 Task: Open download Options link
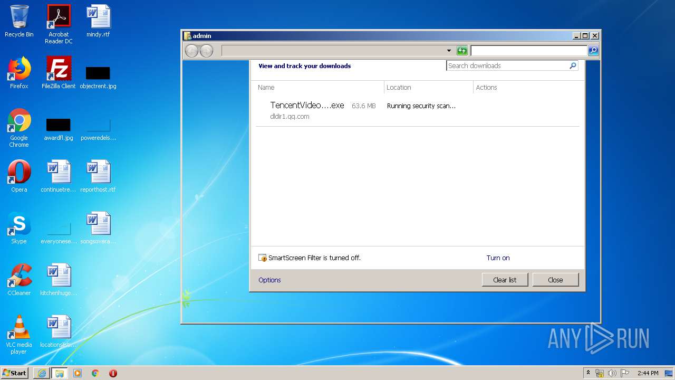269,280
